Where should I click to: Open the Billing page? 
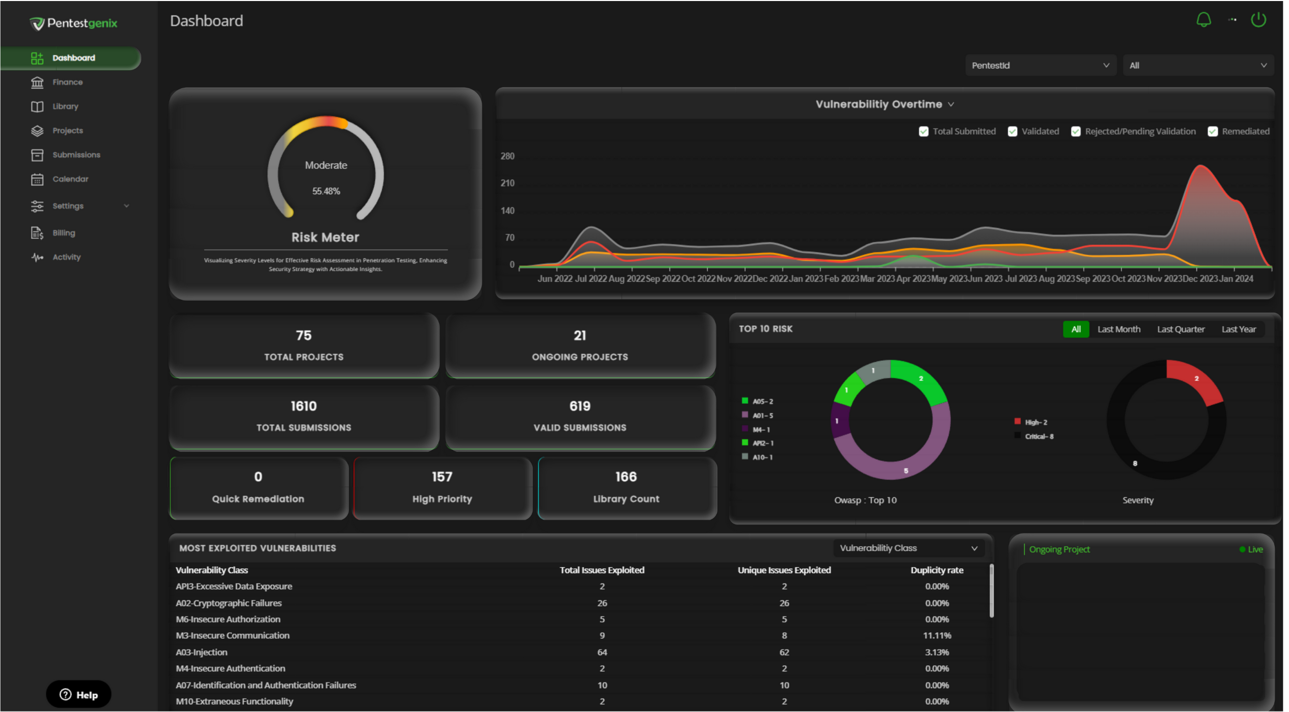64,233
